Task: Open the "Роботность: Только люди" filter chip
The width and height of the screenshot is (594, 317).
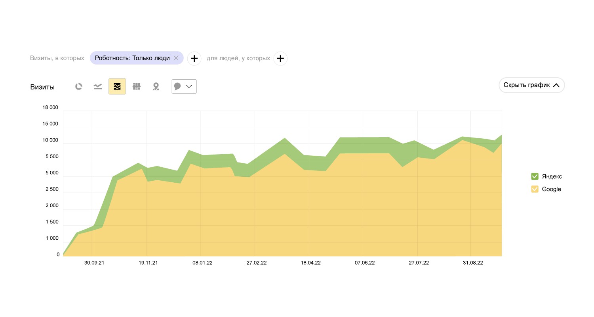Action: pyautogui.click(x=132, y=58)
